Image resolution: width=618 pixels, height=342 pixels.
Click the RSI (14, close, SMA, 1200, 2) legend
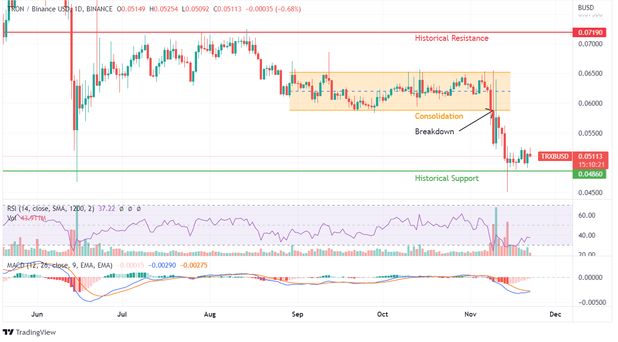[x=52, y=209]
